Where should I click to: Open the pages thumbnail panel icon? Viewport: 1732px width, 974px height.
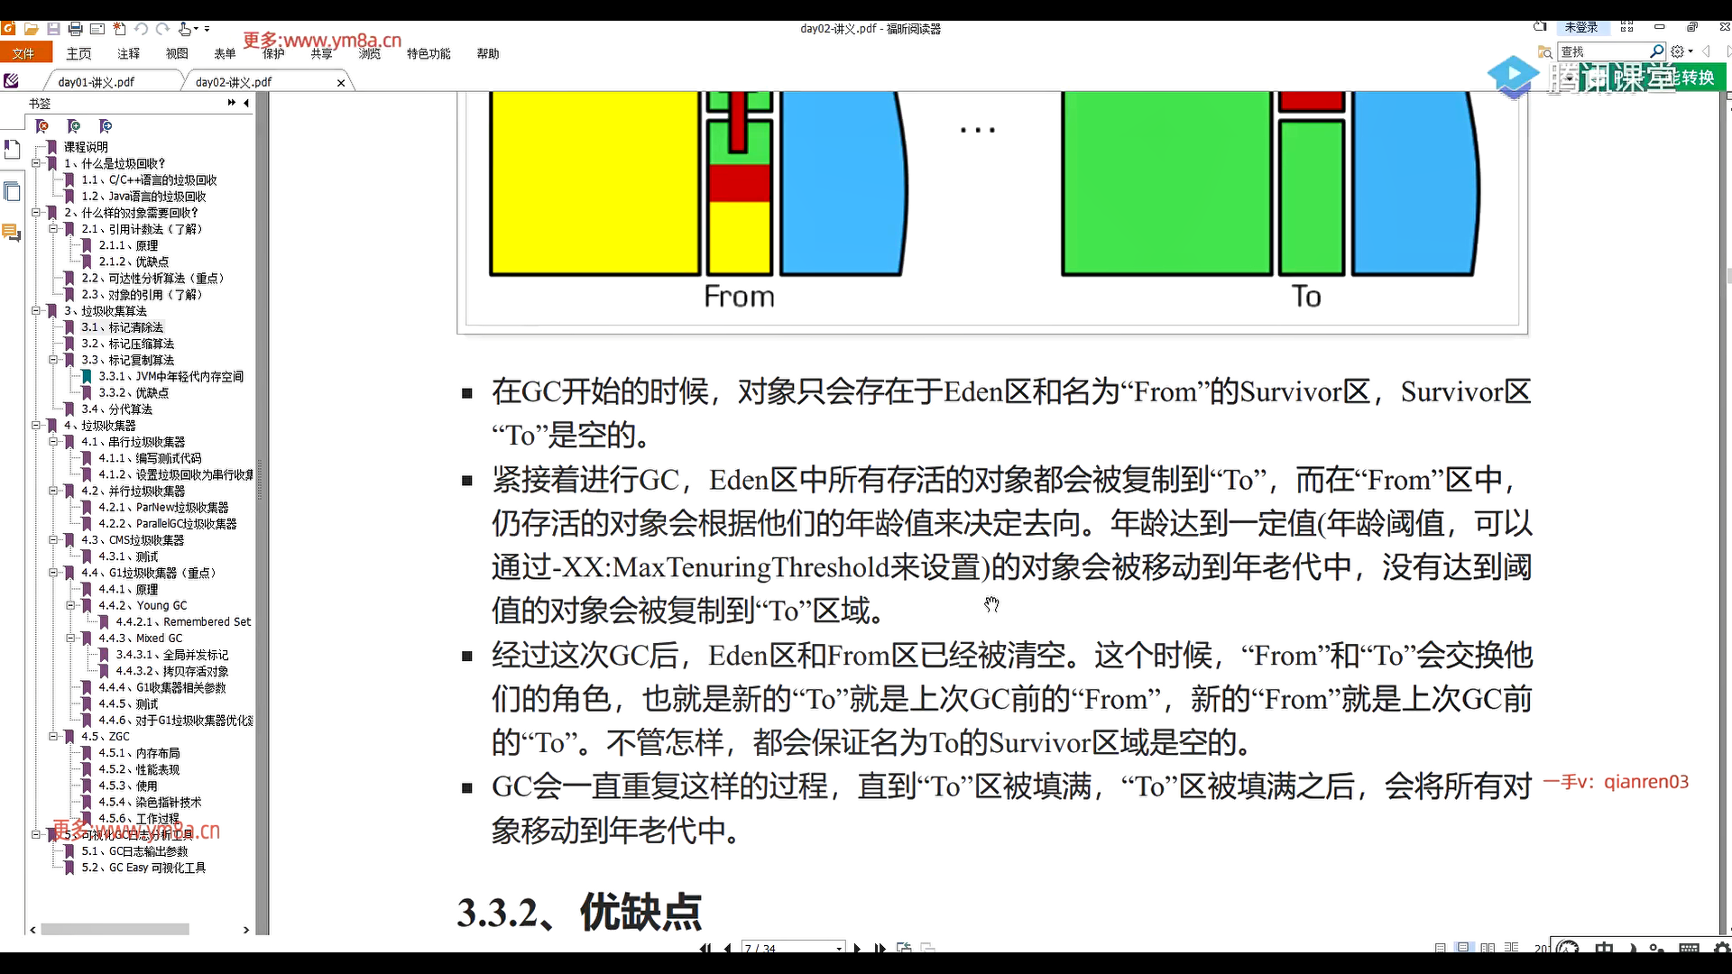click(x=12, y=191)
